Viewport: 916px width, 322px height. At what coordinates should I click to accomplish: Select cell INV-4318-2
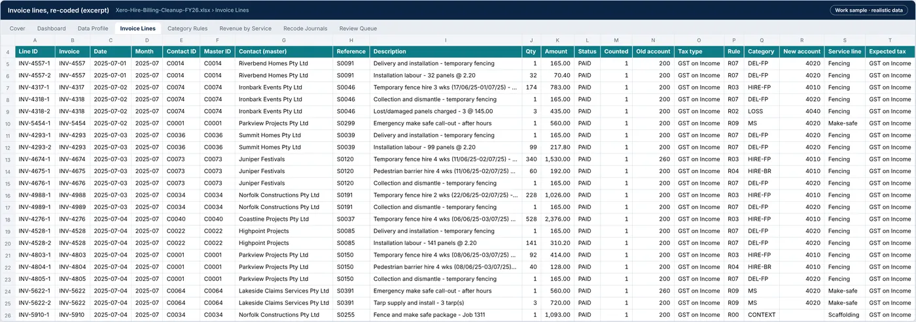(x=35, y=112)
